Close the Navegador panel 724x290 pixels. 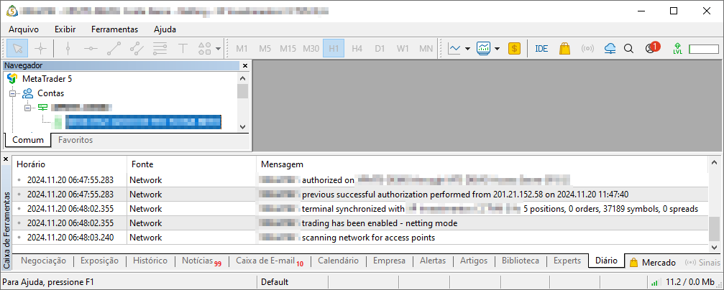click(x=244, y=65)
